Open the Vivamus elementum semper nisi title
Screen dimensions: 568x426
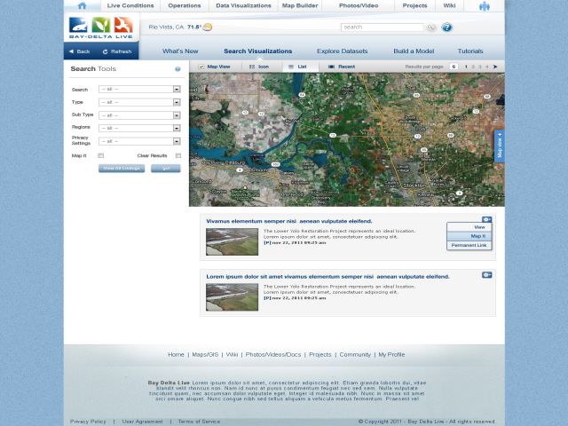289,221
